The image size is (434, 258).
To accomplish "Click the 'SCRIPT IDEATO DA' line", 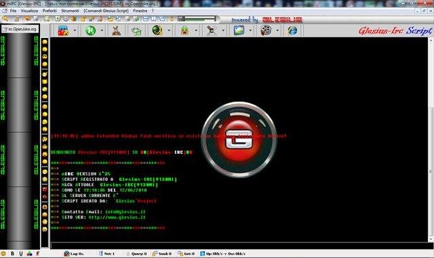I will pyautogui.click(x=108, y=201).
